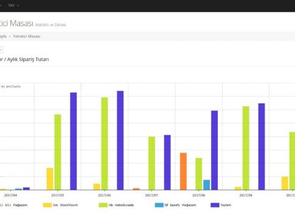
Task: Click the 2017/09 axis label
Action: (x=246, y=195)
